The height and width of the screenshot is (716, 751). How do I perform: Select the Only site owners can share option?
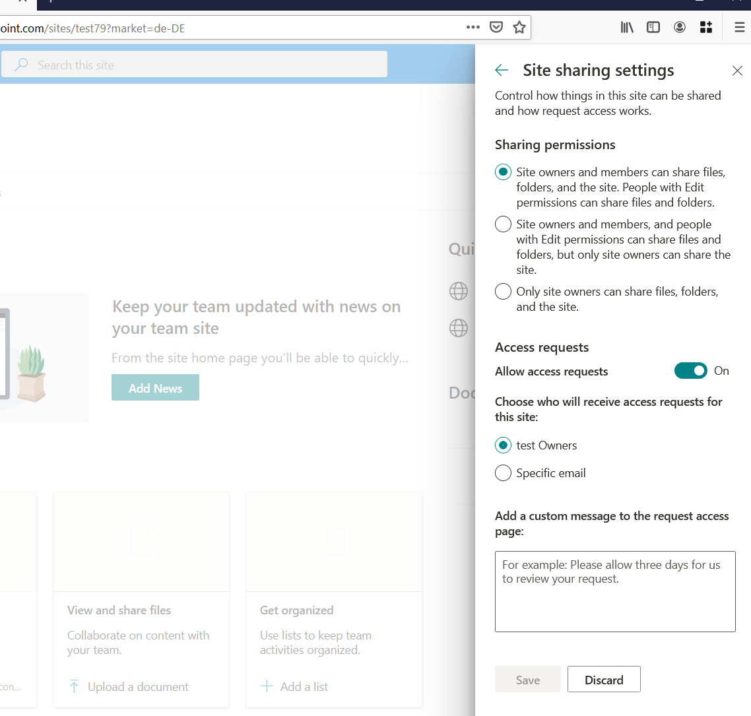503,291
